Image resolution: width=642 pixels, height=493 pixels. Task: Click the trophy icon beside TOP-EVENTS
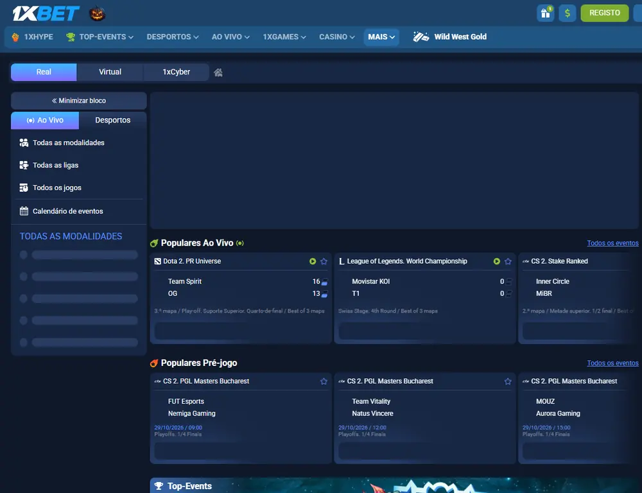(71, 37)
